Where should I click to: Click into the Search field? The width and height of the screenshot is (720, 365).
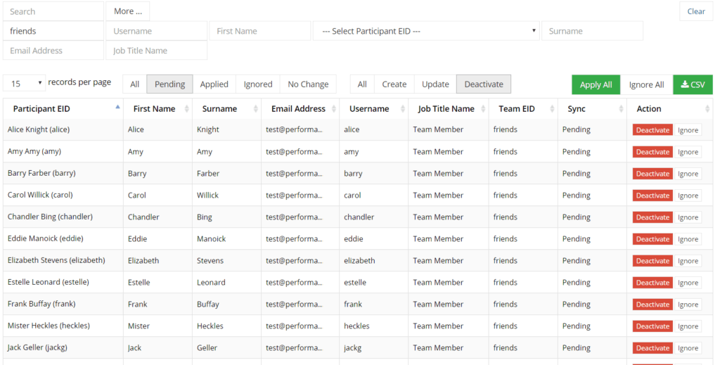coord(53,11)
